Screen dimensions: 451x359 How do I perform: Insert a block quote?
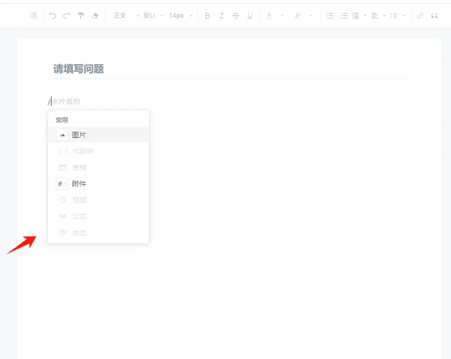[x=434, y=16]
